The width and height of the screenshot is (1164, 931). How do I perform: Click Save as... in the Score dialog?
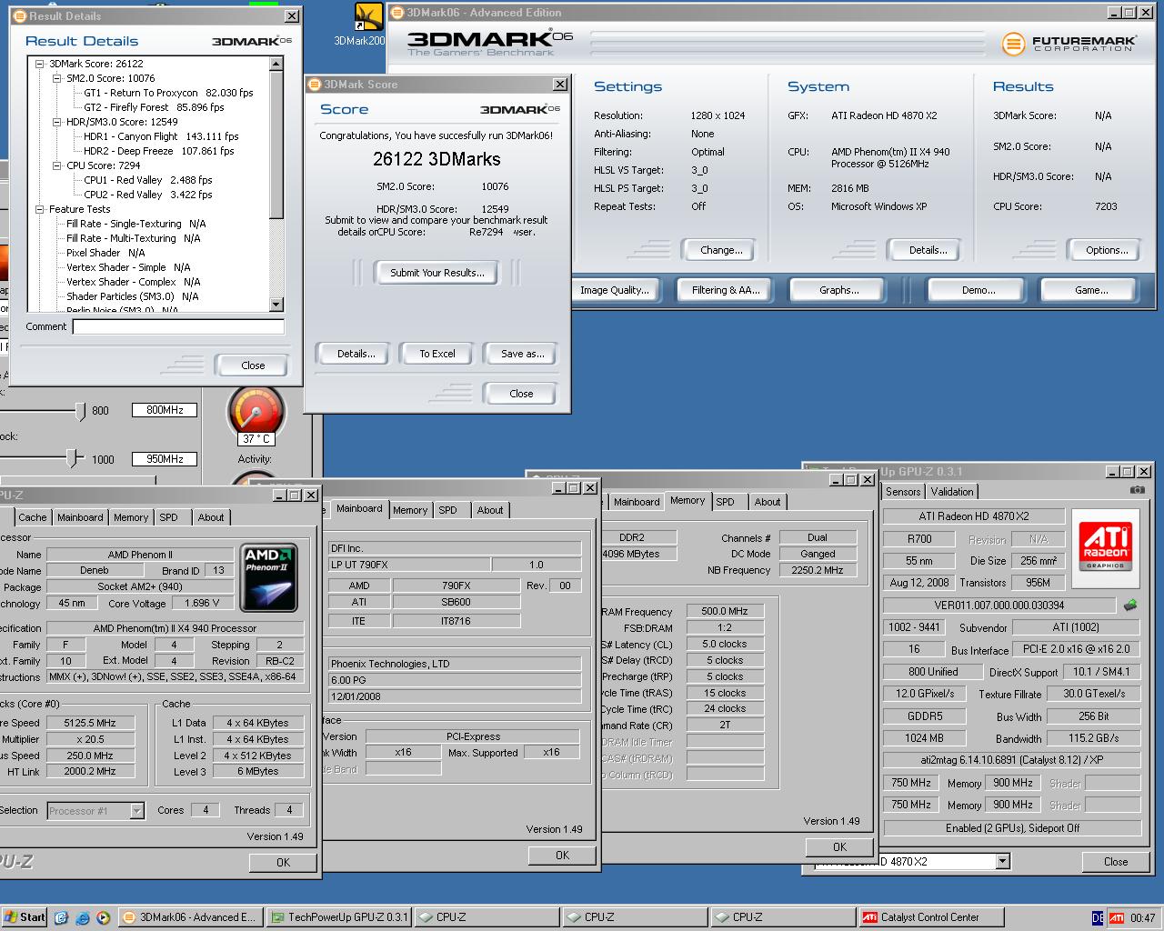pyautogui.click(x=523, y=354)
